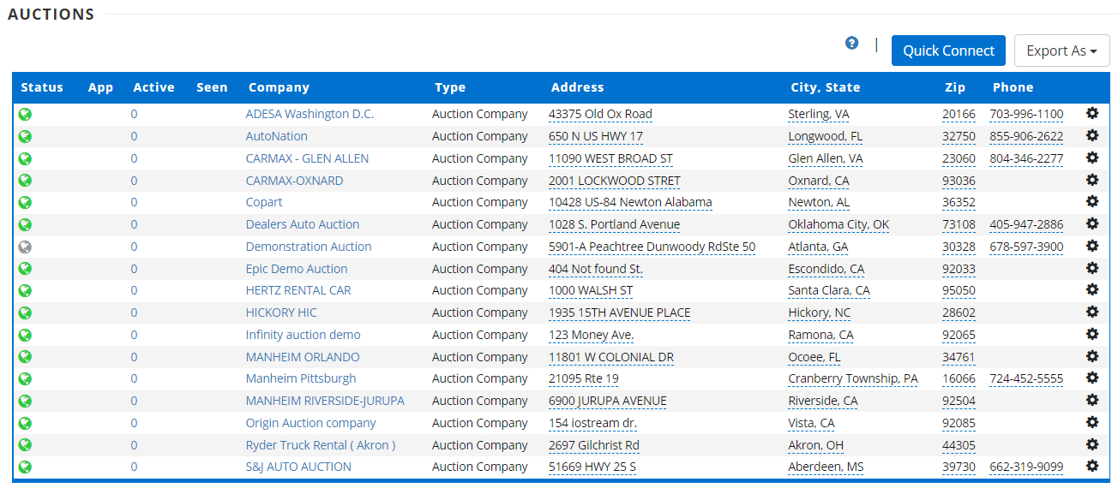This screenshot has height=488, width=1118.
Task: Open gear menu for Manheim Pittsburgh
Action: (x=1092, y=378)
